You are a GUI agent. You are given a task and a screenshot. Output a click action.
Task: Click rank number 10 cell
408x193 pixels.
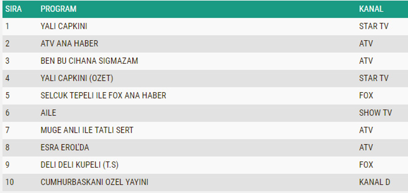[x=9, y=182]
